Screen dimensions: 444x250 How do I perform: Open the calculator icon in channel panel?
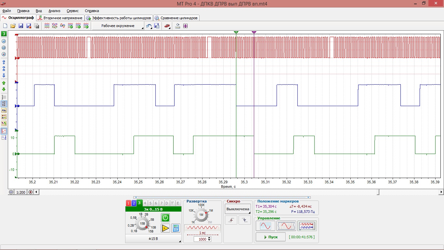click(176, 228)
